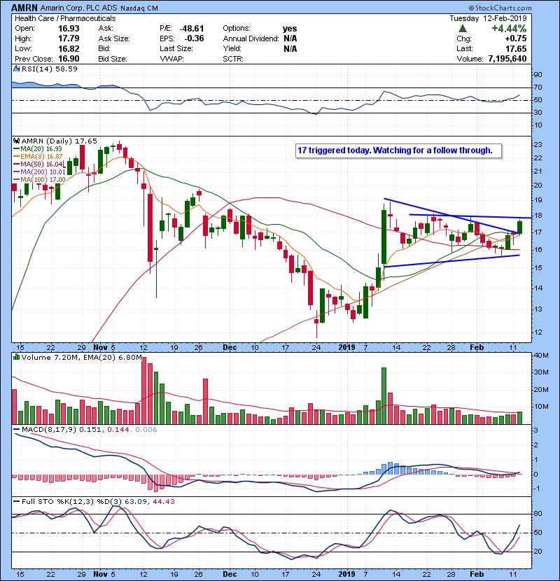Click the RSI indicator icon beside RSI(14)

pos(16,69)
